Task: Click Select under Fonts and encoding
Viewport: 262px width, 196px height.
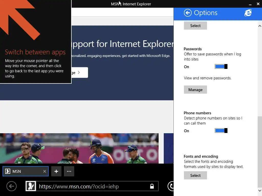Action: point(195,175)
